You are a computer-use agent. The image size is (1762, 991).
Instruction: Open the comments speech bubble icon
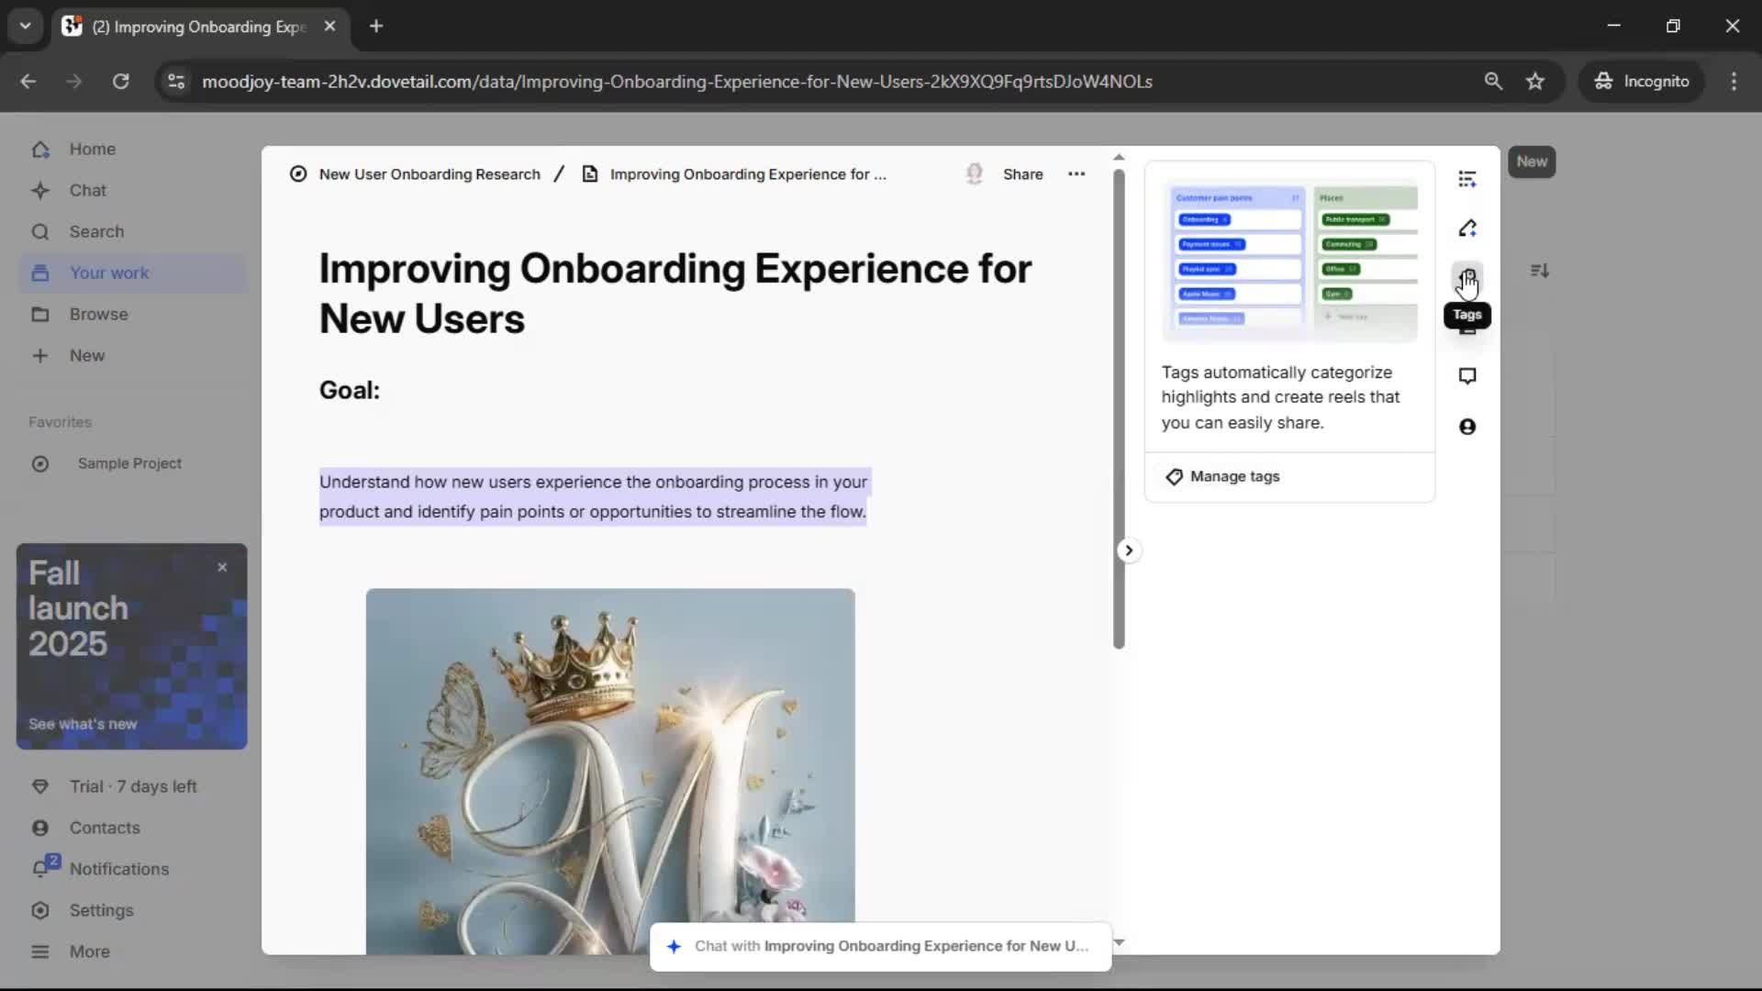pyautogui.click(x=1467, y=376)
